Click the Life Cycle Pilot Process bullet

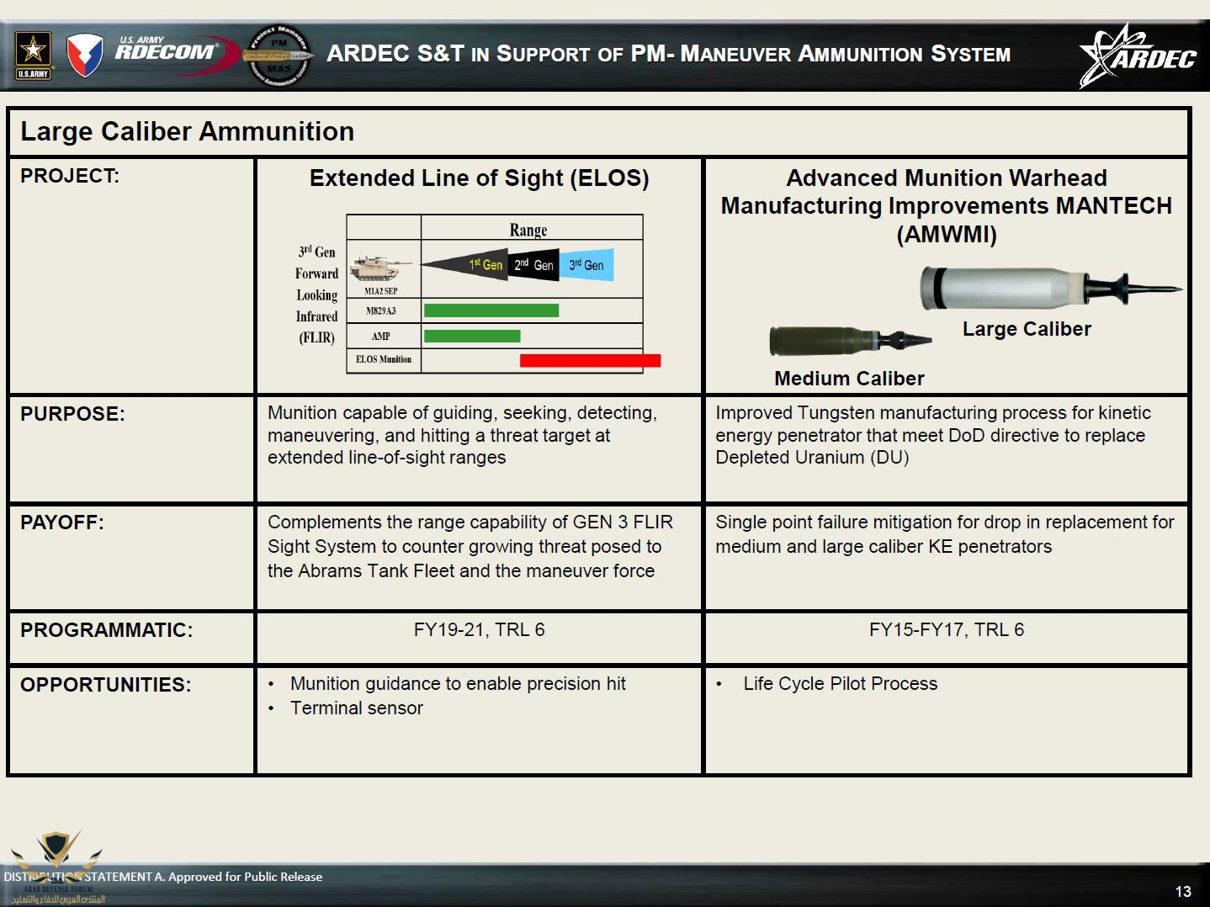[x=840, y=684]
